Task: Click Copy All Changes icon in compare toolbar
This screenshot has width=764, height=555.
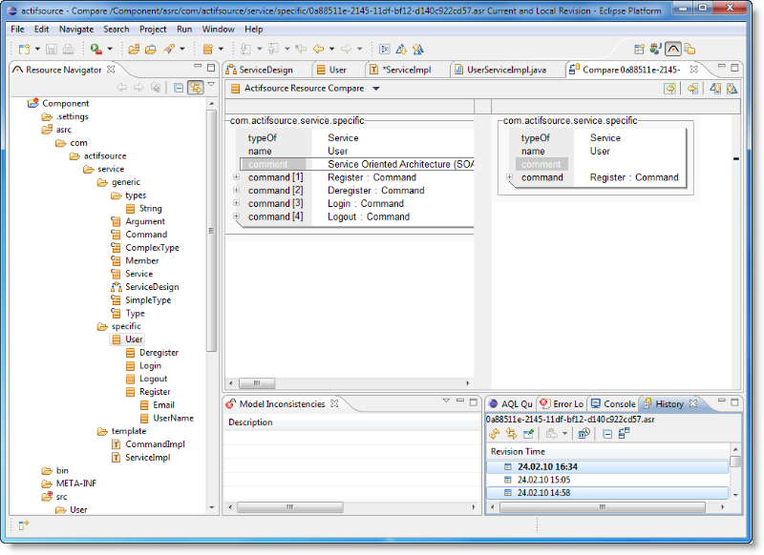Action: [671, 89]
